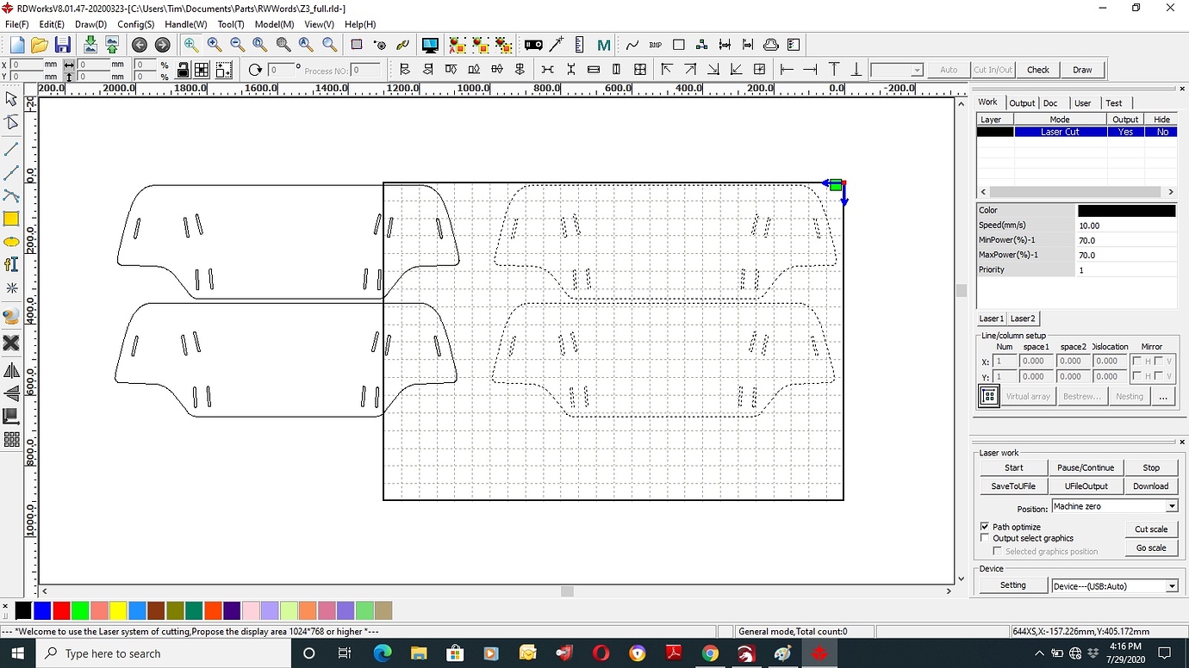
Task: Click the zoom in magnifier toolbar icon
Action: point(214,45)
